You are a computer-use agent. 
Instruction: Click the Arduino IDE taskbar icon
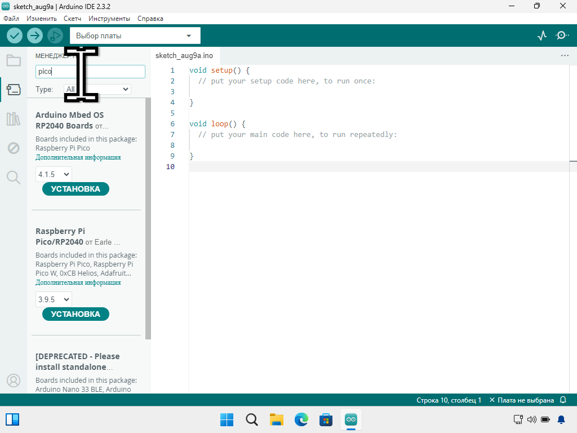[351, 419]
